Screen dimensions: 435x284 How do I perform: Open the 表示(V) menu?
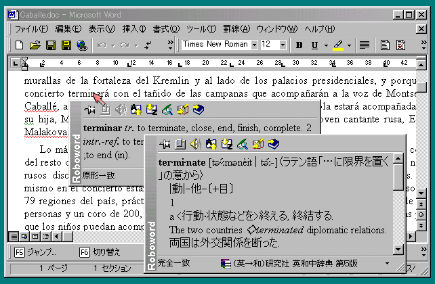coord(102,29)
